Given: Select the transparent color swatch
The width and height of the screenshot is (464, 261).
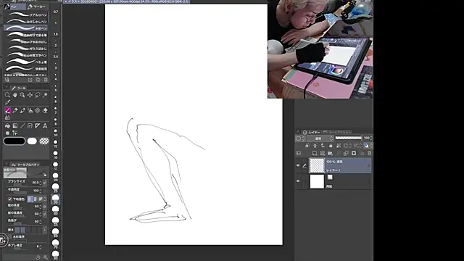Looking at the screenshot, I should 44,141.
